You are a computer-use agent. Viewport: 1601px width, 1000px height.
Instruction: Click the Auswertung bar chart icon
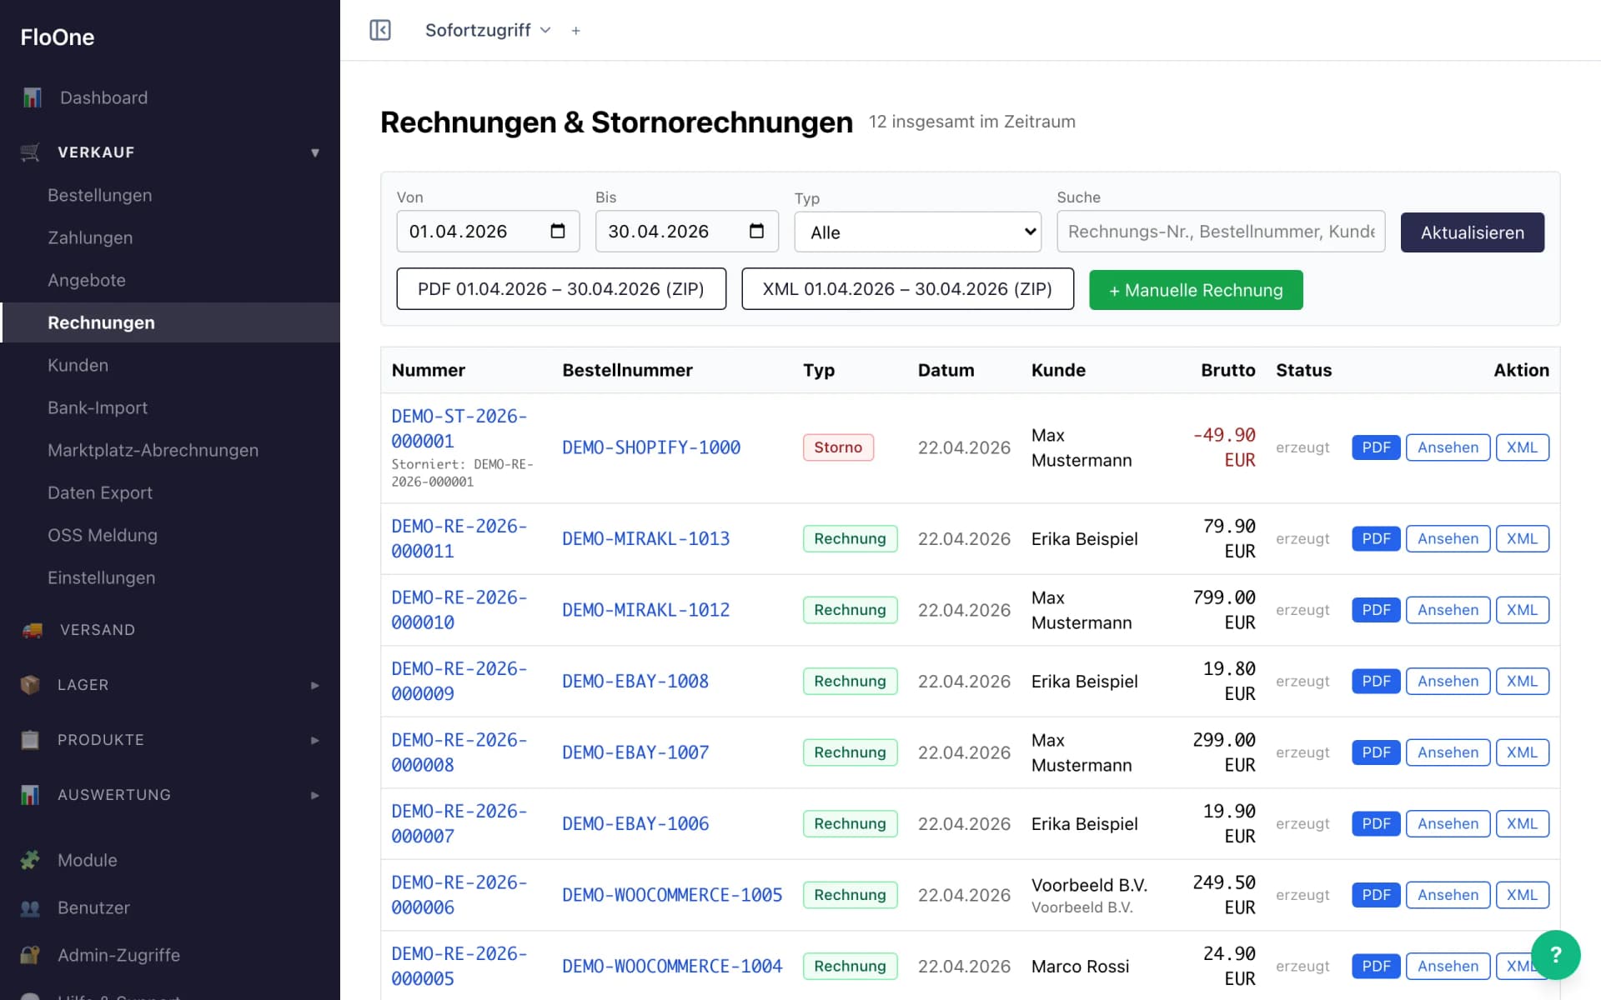pos(30,795)
